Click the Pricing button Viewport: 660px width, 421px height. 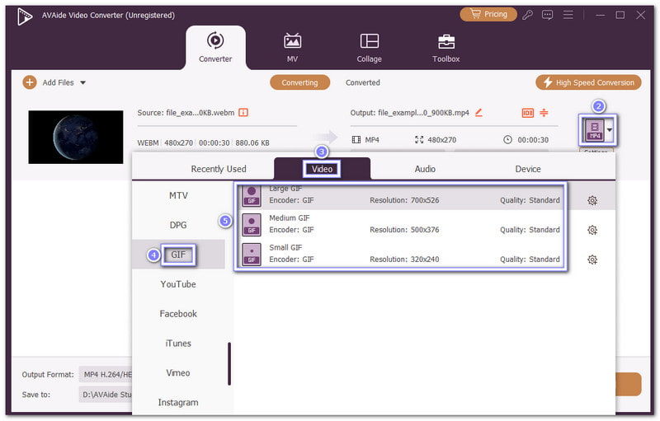coord(488,14)
